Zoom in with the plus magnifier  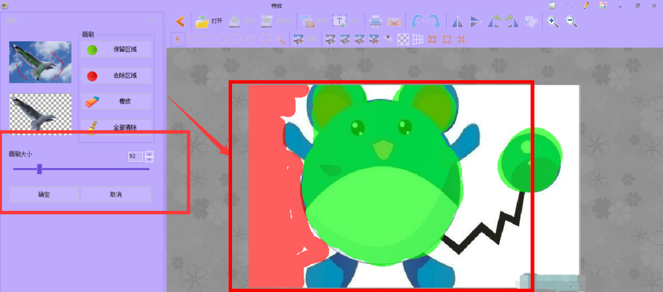pos(553,21)
